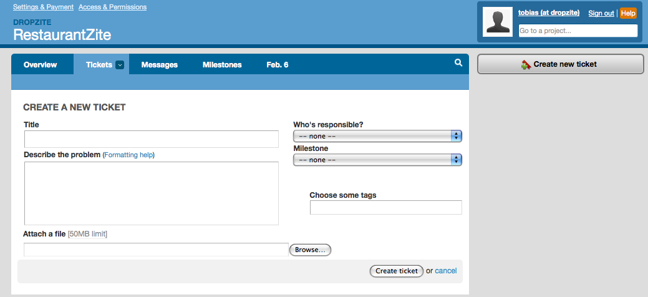
Task: Click the Go to a project box
Action: (x=578, y=31)
